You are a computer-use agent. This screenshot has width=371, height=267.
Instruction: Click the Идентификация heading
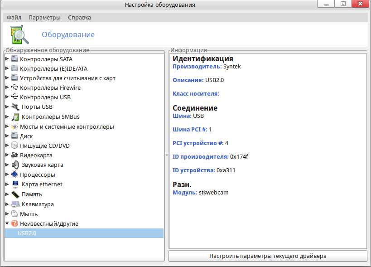coord(203,58)
